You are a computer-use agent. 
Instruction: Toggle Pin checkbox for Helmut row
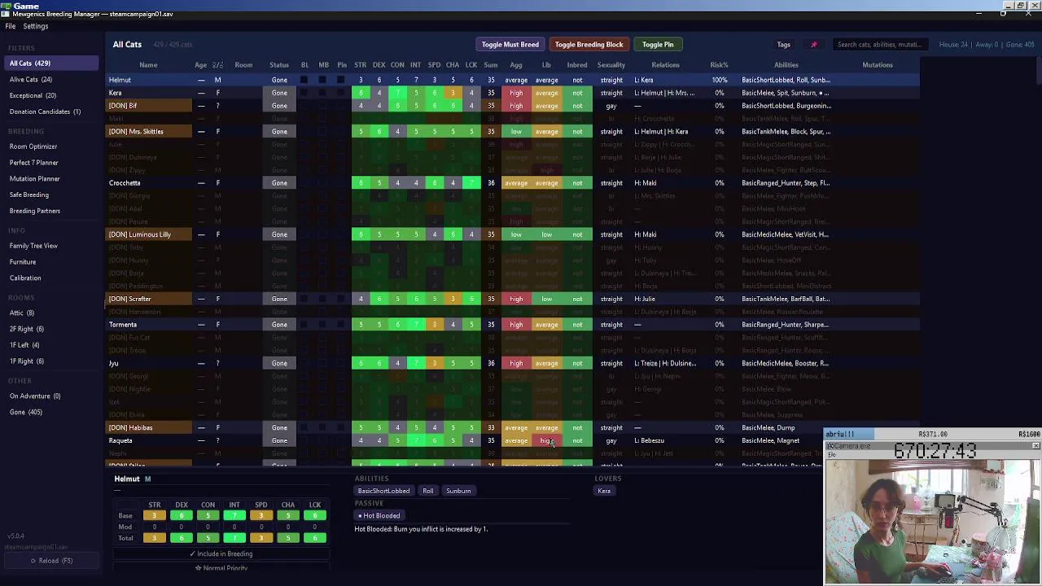(341, 80)
